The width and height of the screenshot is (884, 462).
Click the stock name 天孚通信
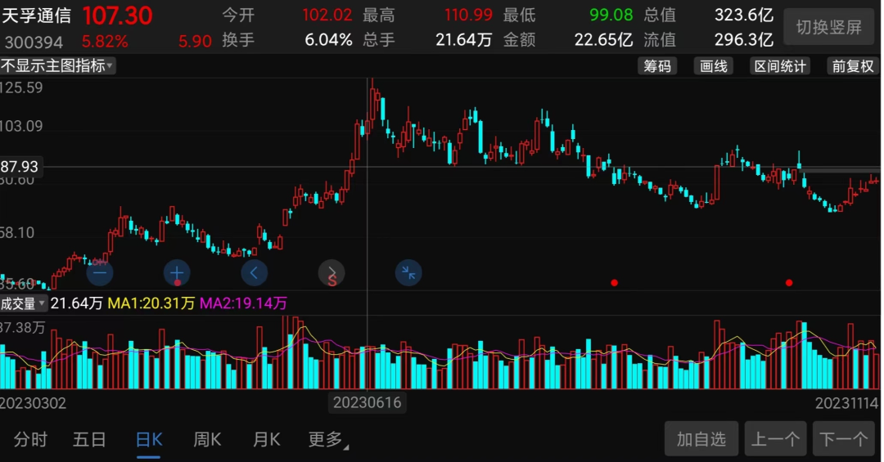coord(37,16)
